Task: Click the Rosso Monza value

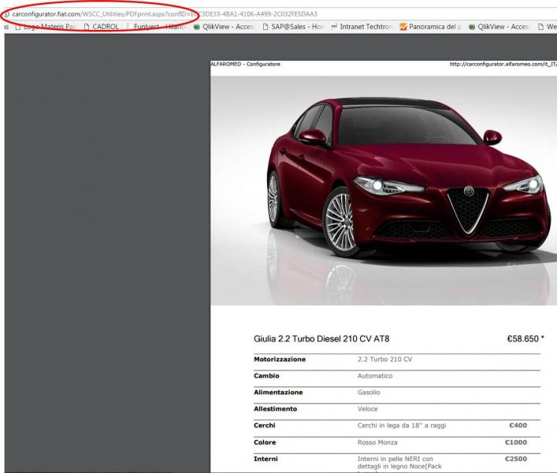Action: coord(377,442)
